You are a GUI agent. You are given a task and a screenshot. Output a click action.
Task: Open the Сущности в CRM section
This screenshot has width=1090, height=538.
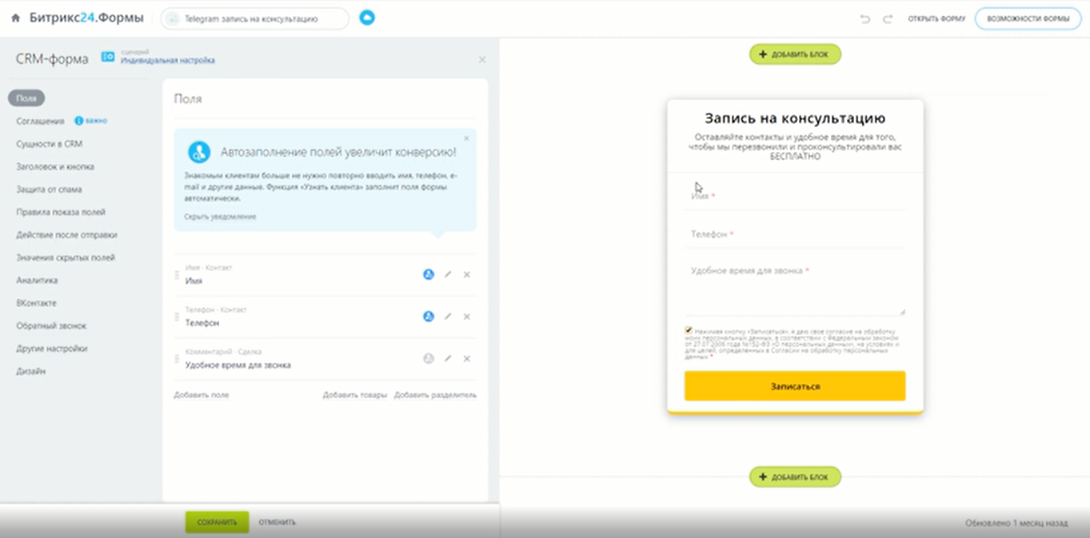[49, 144]
